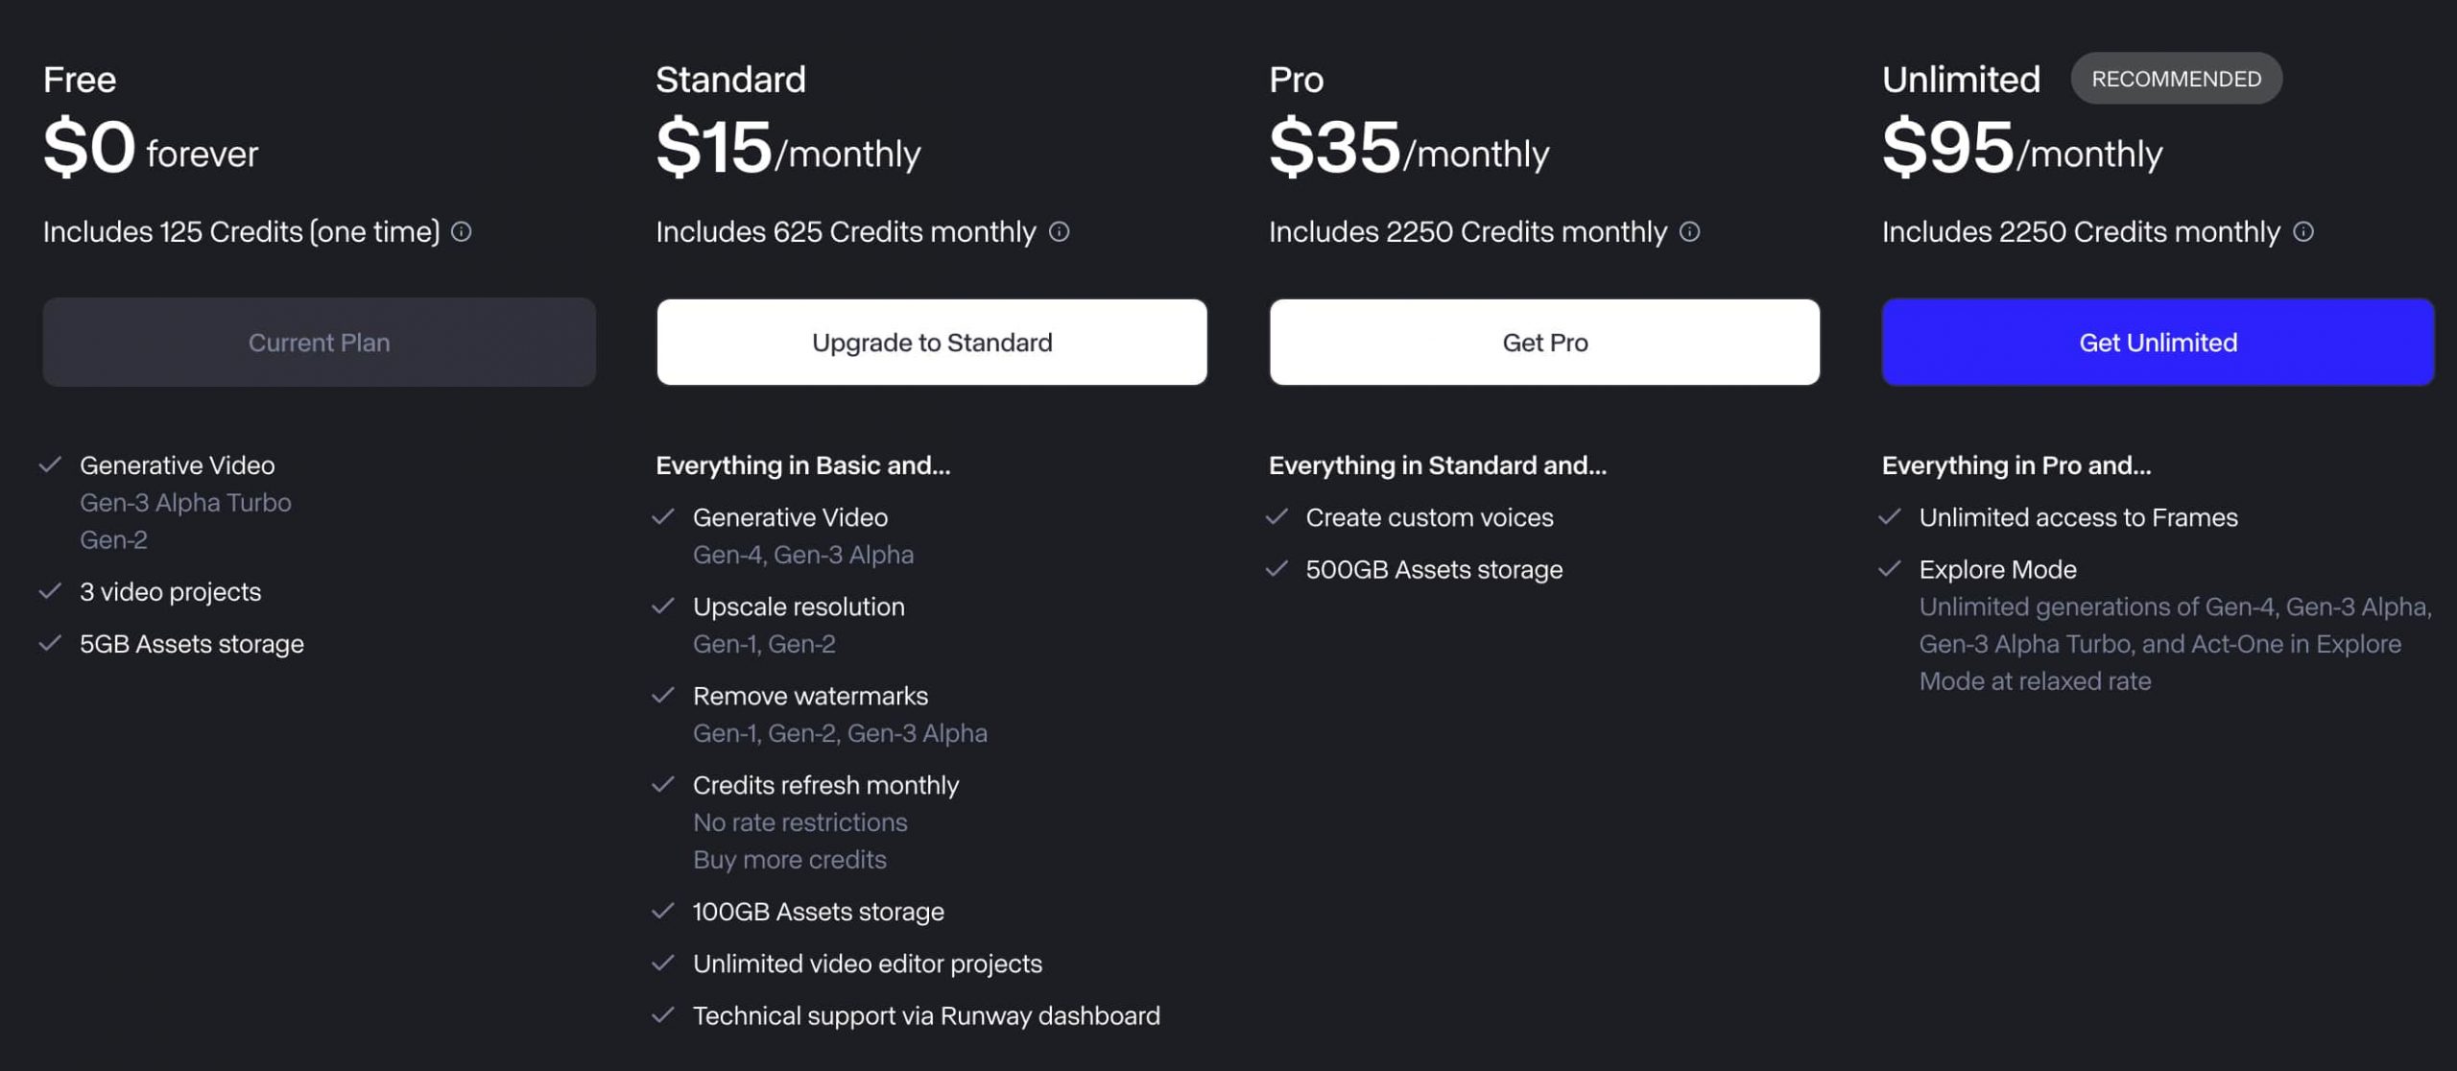This screenshot has height=1071, width=2457.
Task: Click Technical support via Runway dashboard
Action: click(926, 1016)
